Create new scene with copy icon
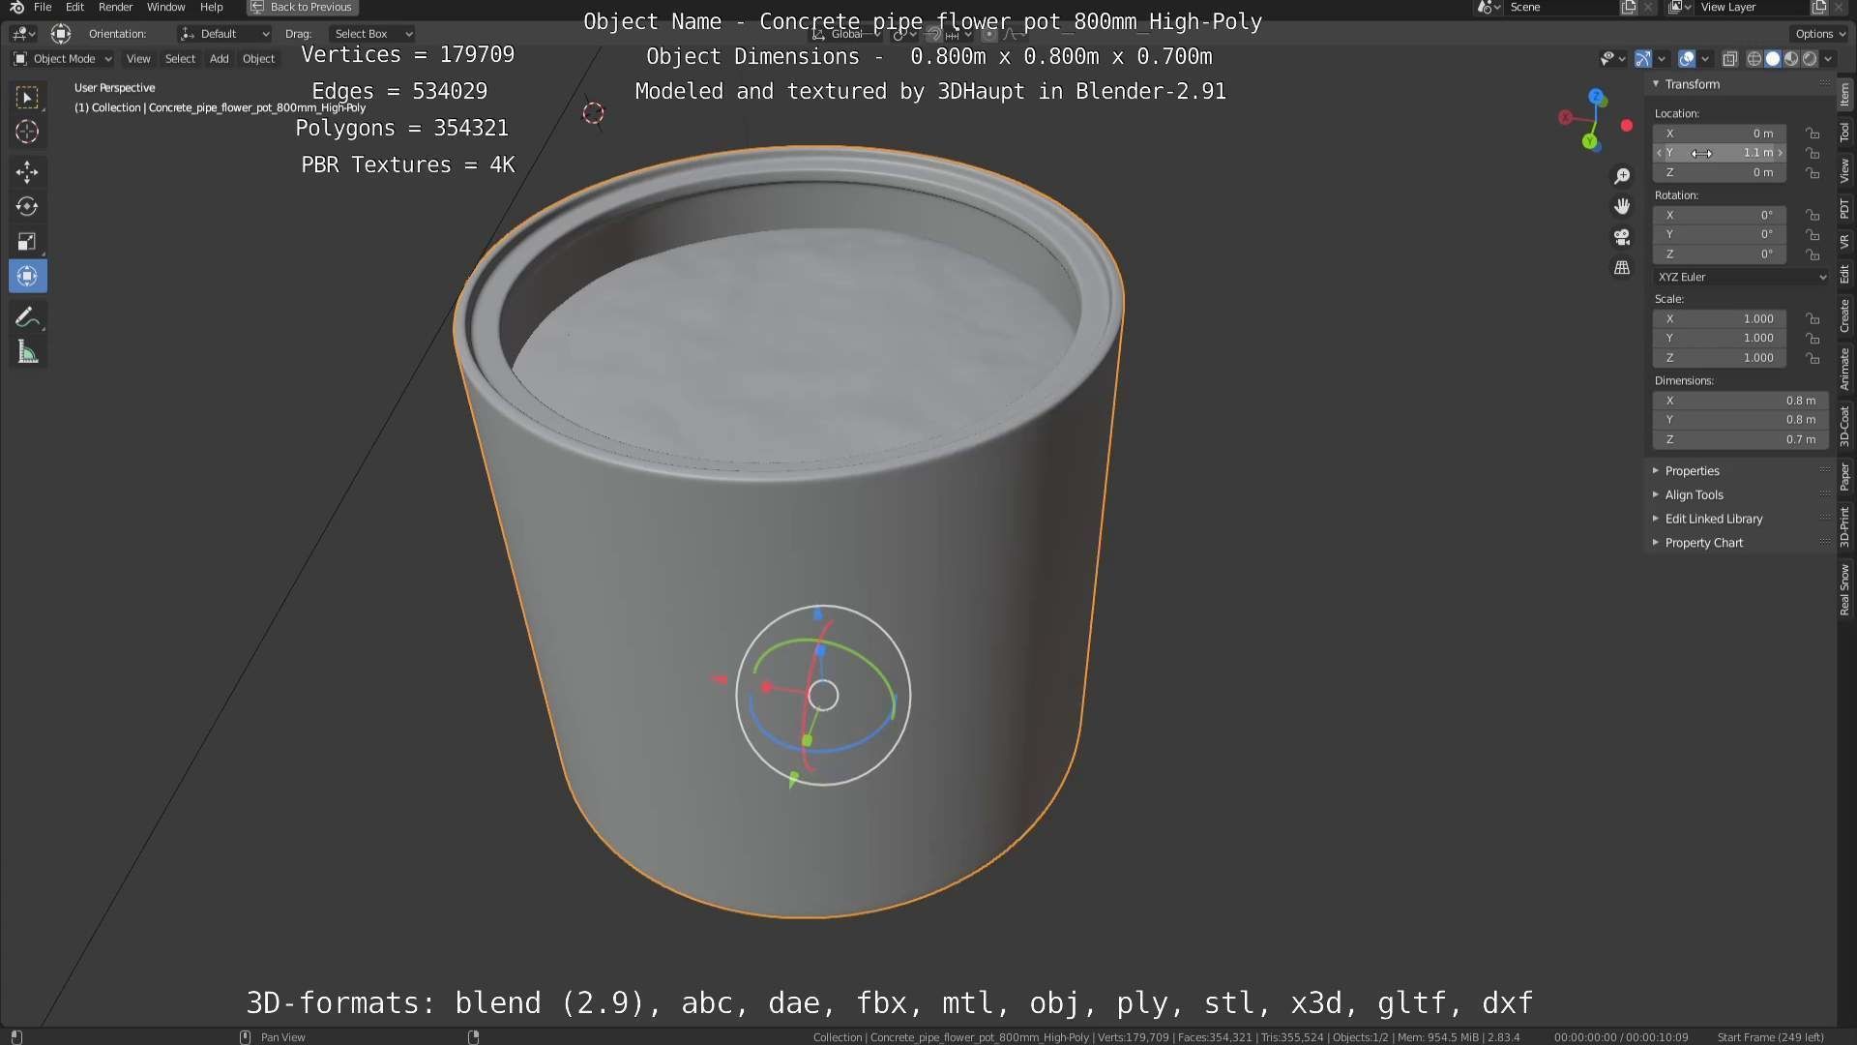The image size is (1857, 1045). pyautogui.click(x=1629, y=7)
